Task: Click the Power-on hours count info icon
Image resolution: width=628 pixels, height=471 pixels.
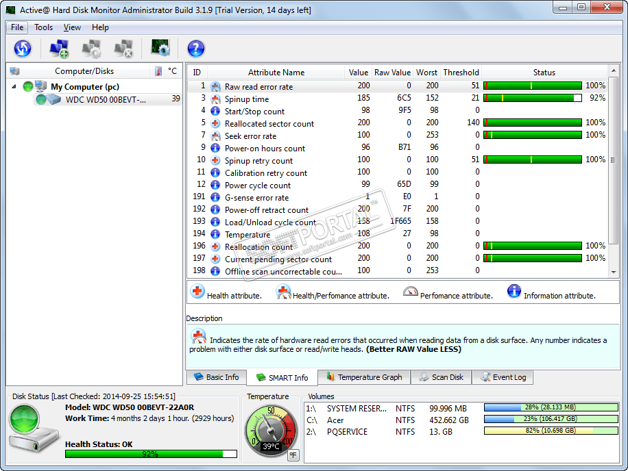Action: (x=215, y=148)
